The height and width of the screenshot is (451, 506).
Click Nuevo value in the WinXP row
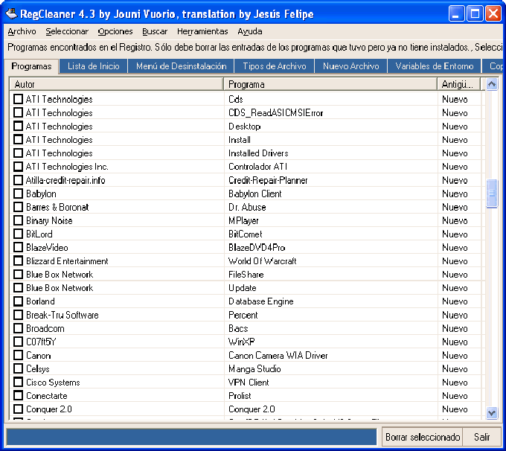point(455,342)
